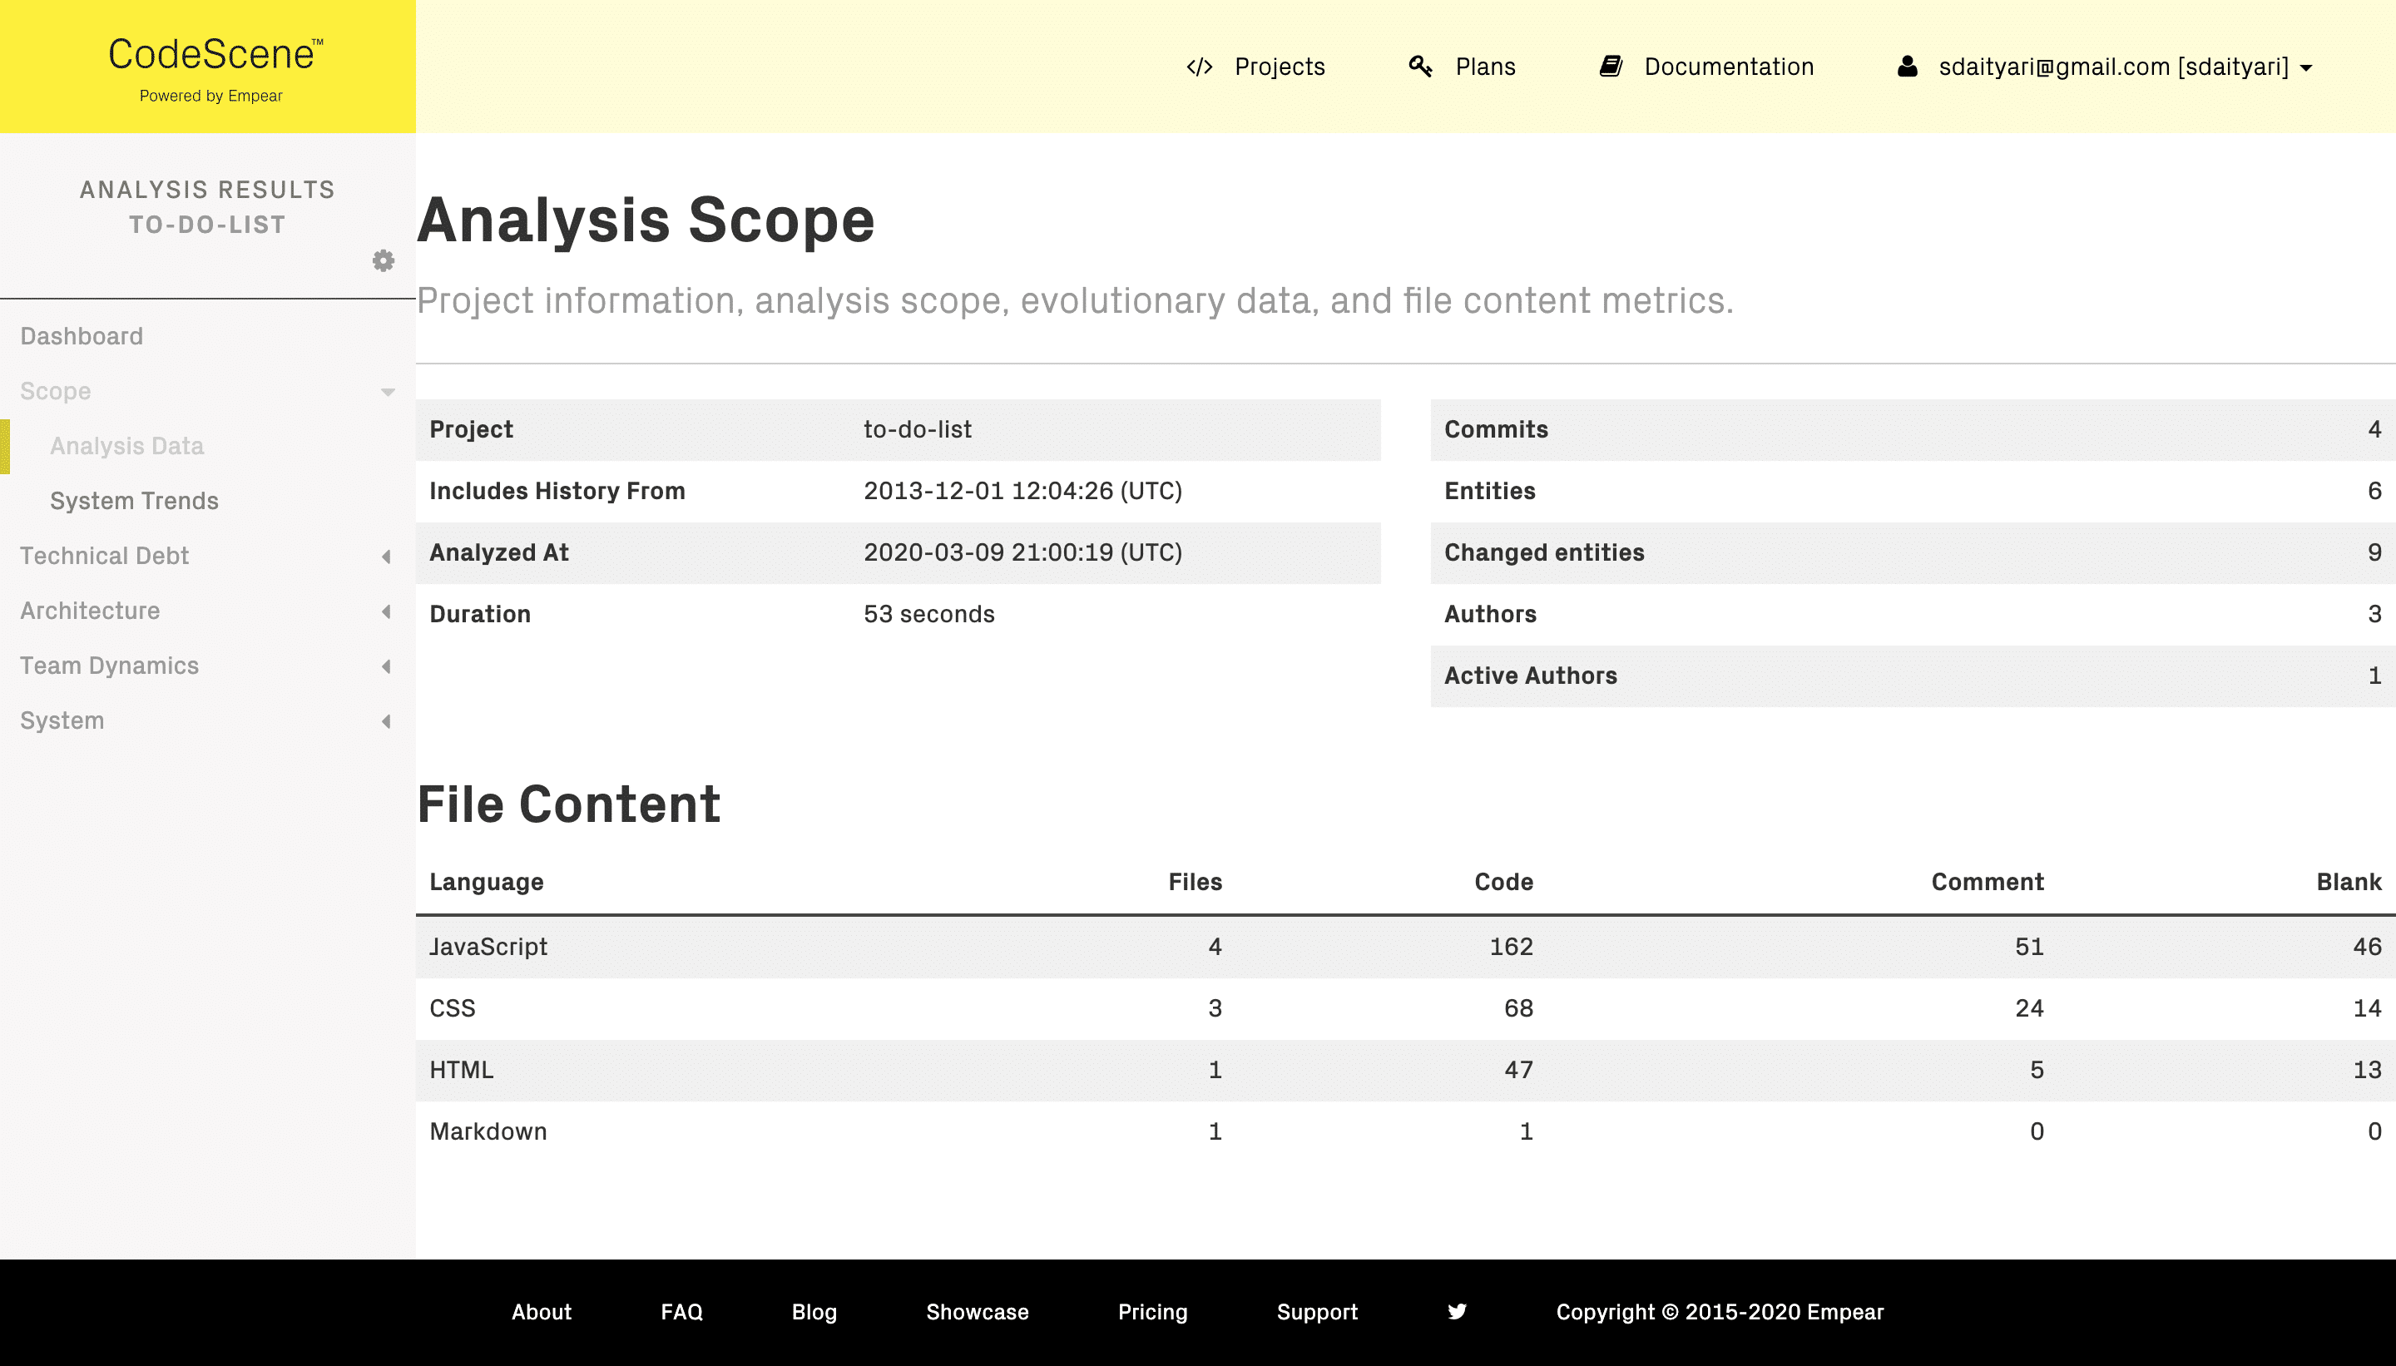Screen dimensions: 2396x1366
Task: Click the System sidebar section
Action: tap(61, 721)
